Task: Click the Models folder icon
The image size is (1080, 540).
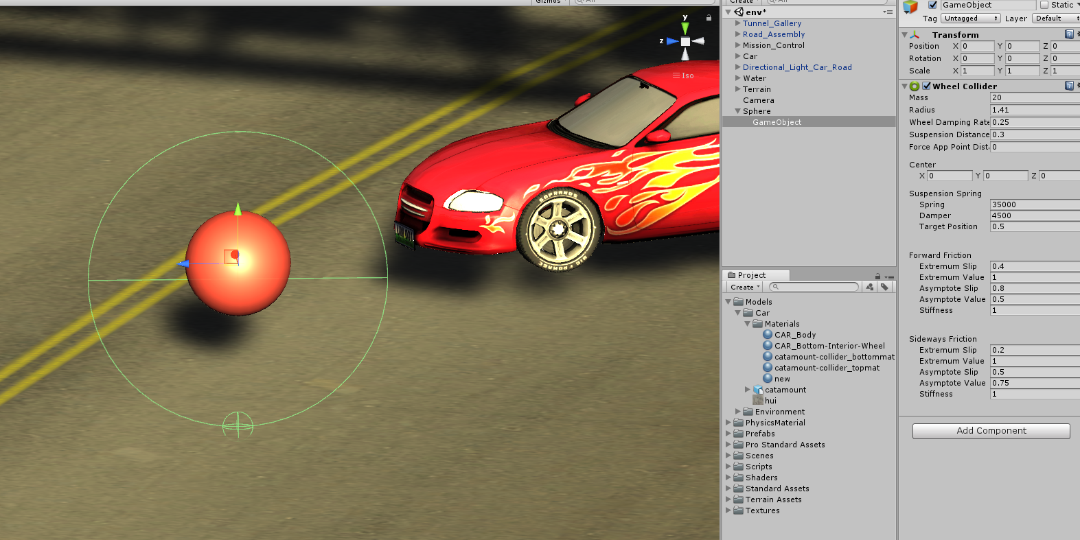Action: click(739, 302)
